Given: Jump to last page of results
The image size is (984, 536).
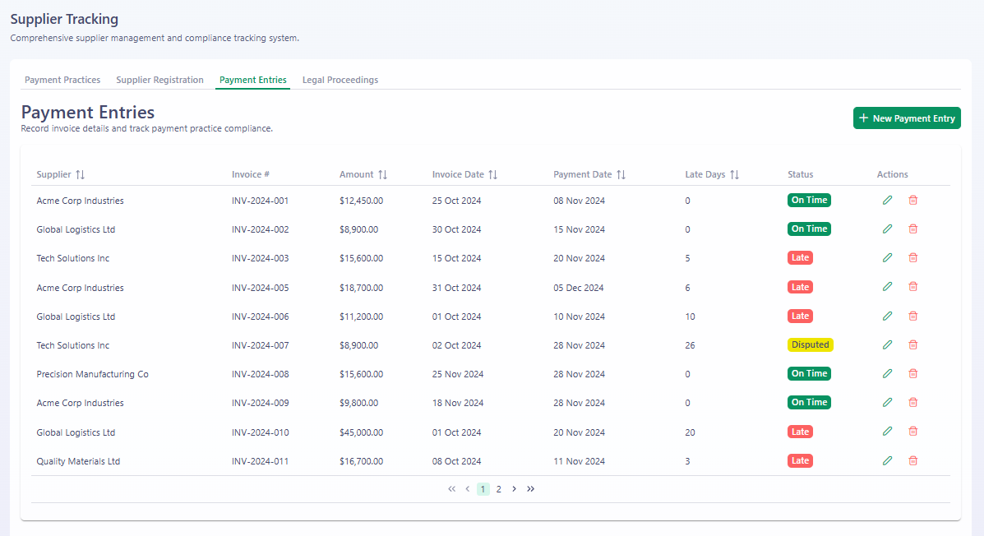Looking at the screenshot, I should (x=531, y=489).
